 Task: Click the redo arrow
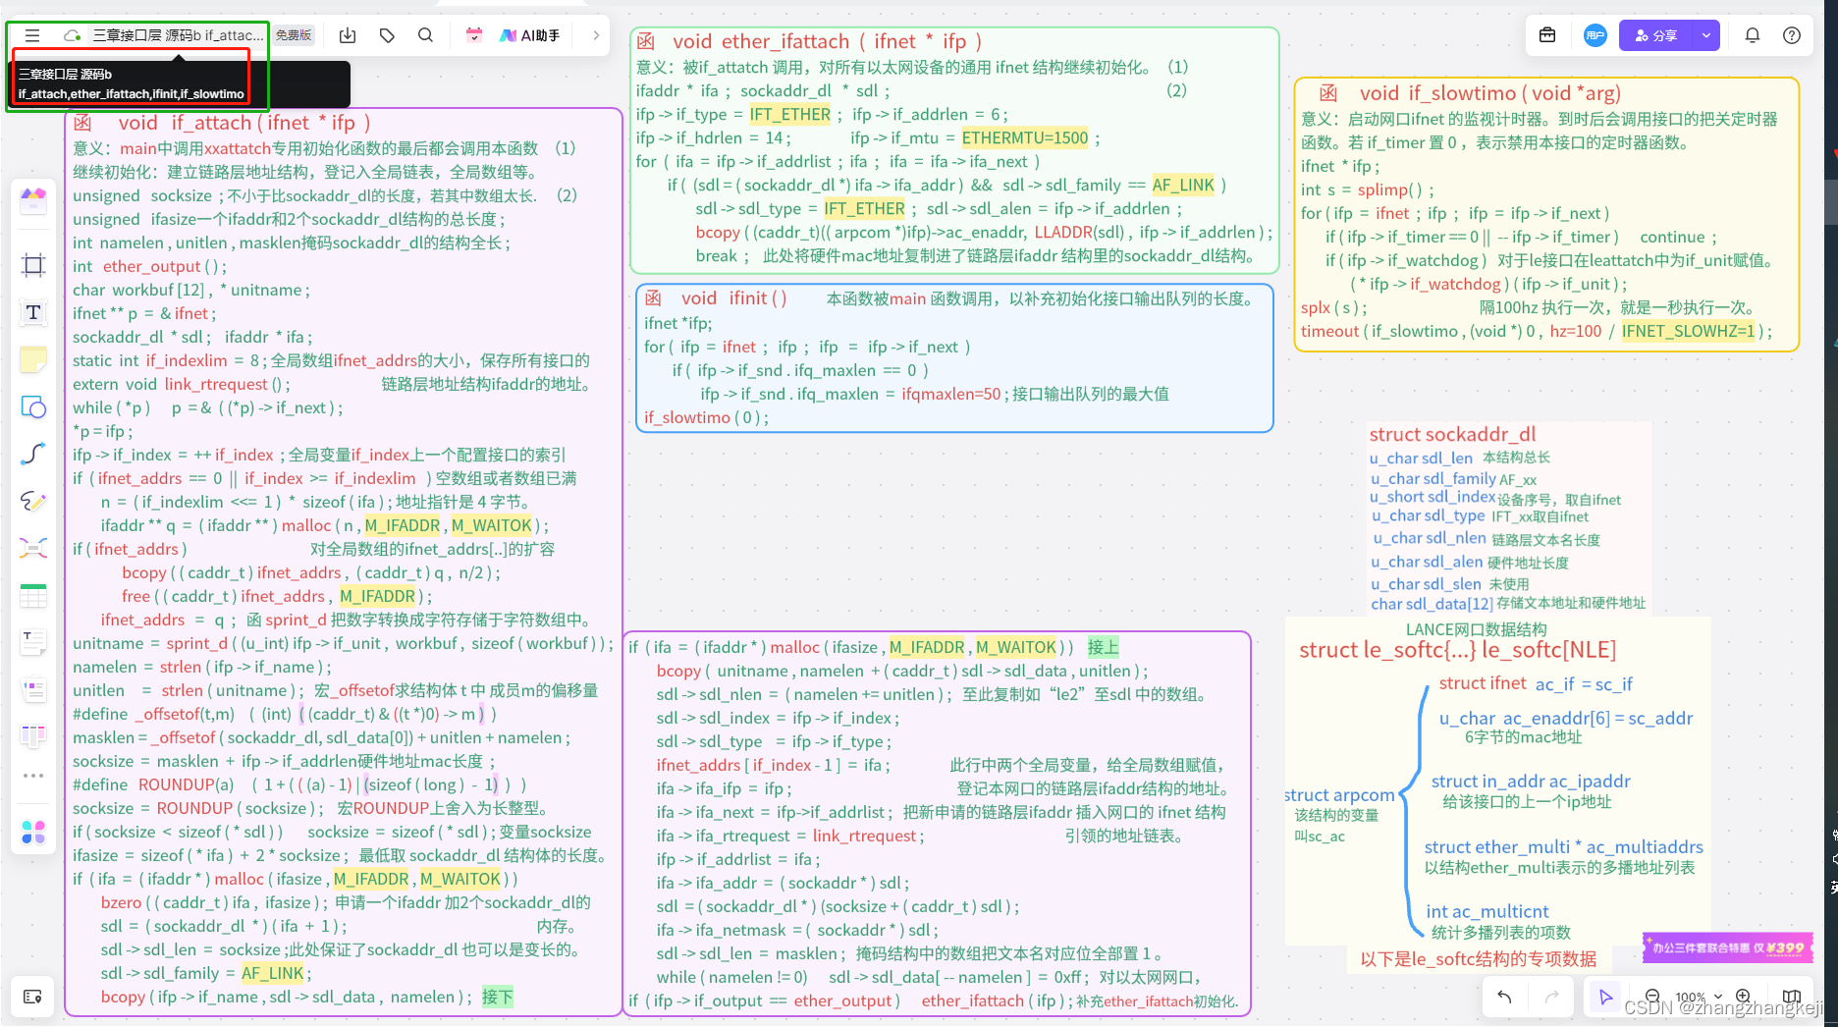1551,997
